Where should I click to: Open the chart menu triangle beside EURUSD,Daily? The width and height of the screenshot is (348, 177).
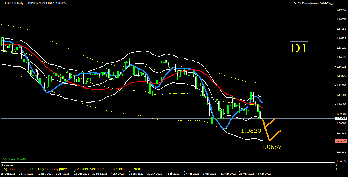point(3,3)
